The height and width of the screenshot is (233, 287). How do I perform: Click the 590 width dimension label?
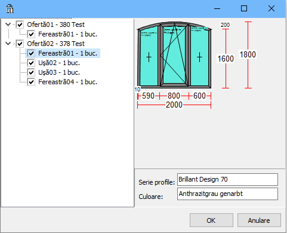pos(148,96)
